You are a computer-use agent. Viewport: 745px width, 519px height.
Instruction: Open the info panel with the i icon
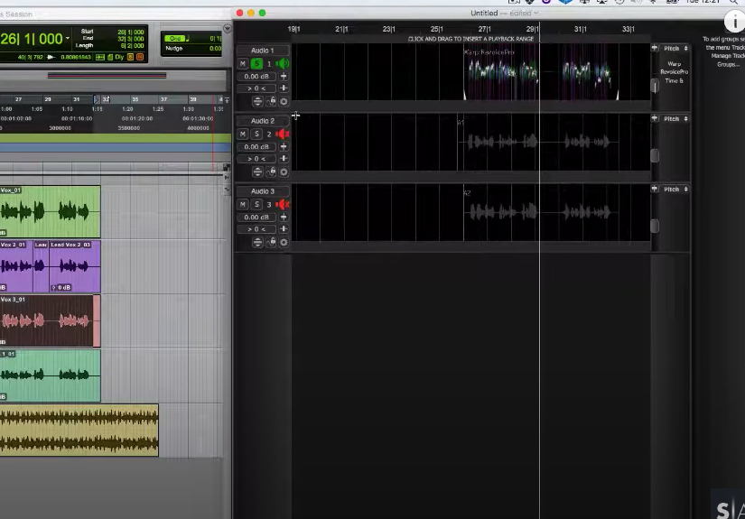tap(734, 22)
